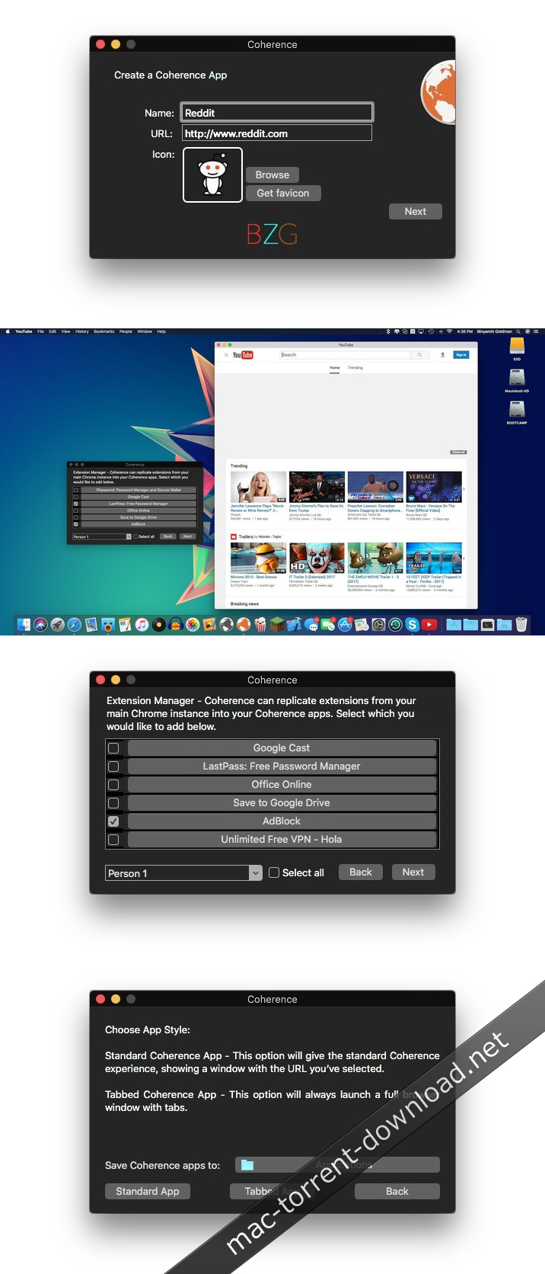The image size is (545, 1274).
Task: Click the YouTube search input field
Action: (x=345, y=355)
